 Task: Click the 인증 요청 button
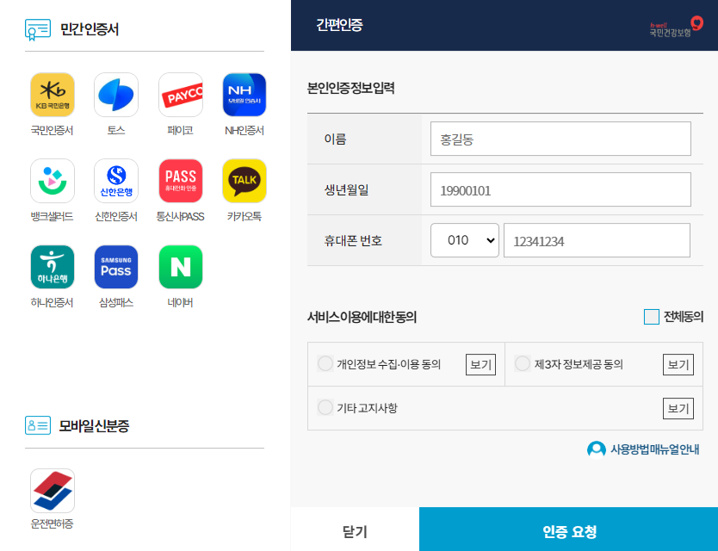point(569,529)
